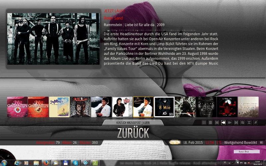Open Windows Media Player taskbar icon
Viewport: 266px width, 166px height.
(x=26, y=163)
